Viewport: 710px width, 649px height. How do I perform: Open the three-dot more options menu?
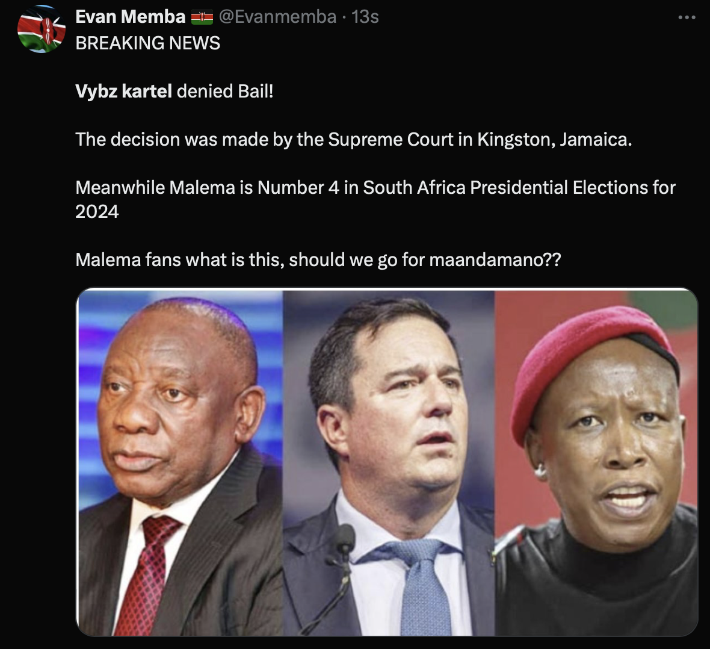tap(687, 17)
